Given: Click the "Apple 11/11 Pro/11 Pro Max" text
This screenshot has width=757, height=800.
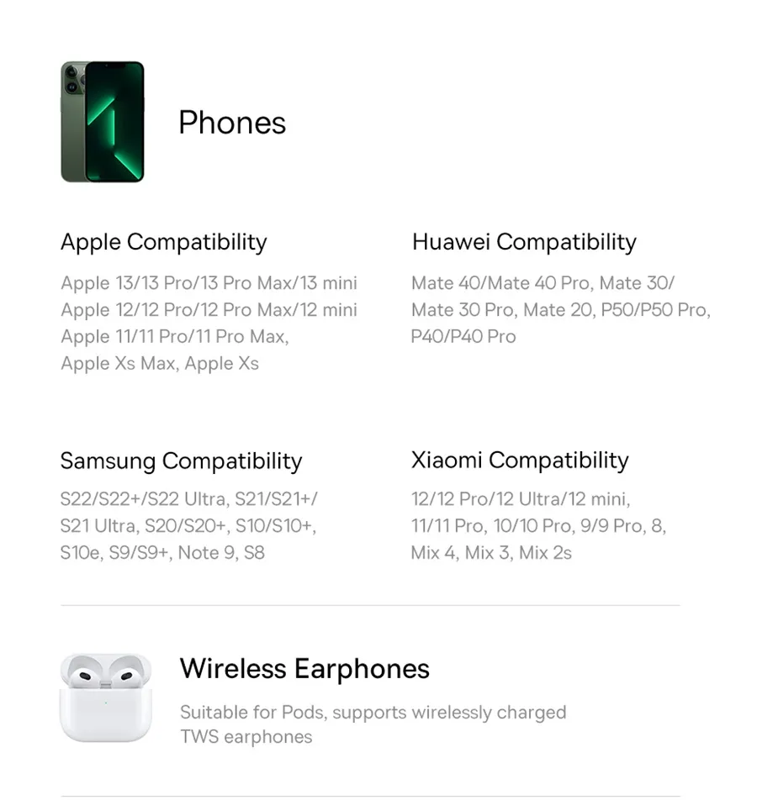Looking at the screenshot, I should [174, 337].
